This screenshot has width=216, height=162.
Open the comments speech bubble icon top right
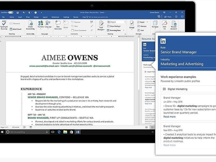(182, 17)
